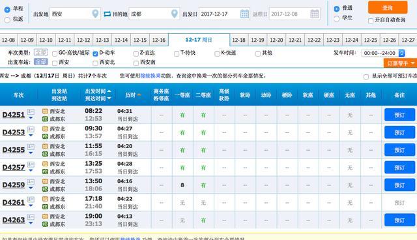Open the 返程日 calendar picker
Viewport: 417px width, 240px height.
[315, 14]
